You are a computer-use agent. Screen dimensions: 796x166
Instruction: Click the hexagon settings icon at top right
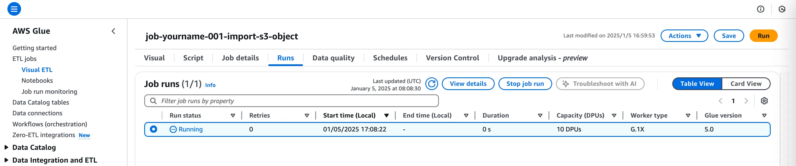coord(782,9)
